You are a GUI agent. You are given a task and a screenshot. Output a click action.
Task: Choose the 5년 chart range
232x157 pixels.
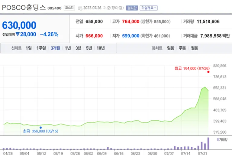tap(89, 48)
